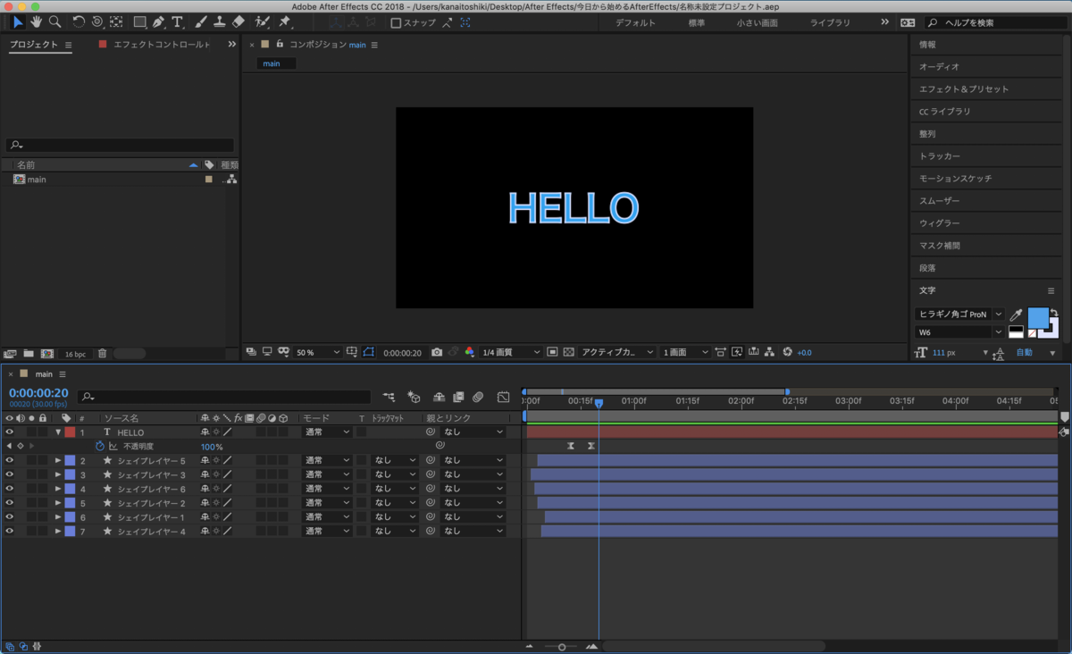Toggle visibility of シェイプレイヤー 2
Image resolution: width=1072 pixels, height=654 pixels.
click(10, 503)
